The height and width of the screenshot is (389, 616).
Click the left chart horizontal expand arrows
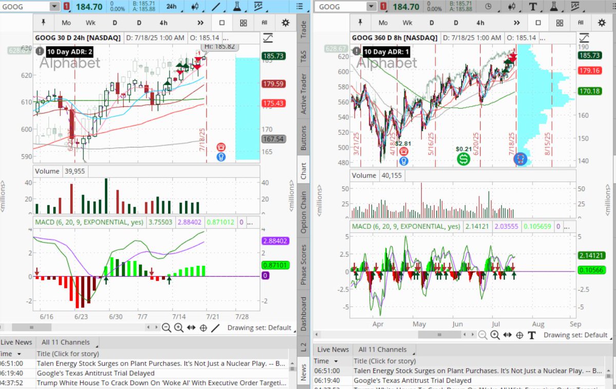click(191, 328)
